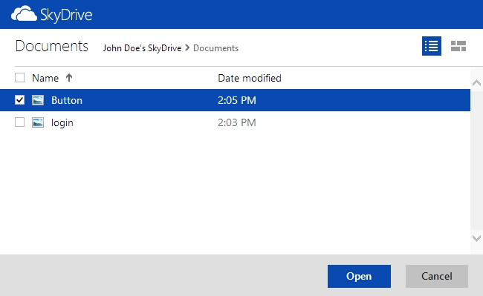
Task: Go to John Doe's SkyDrive breadcrumb
Action: pos(142,48)
